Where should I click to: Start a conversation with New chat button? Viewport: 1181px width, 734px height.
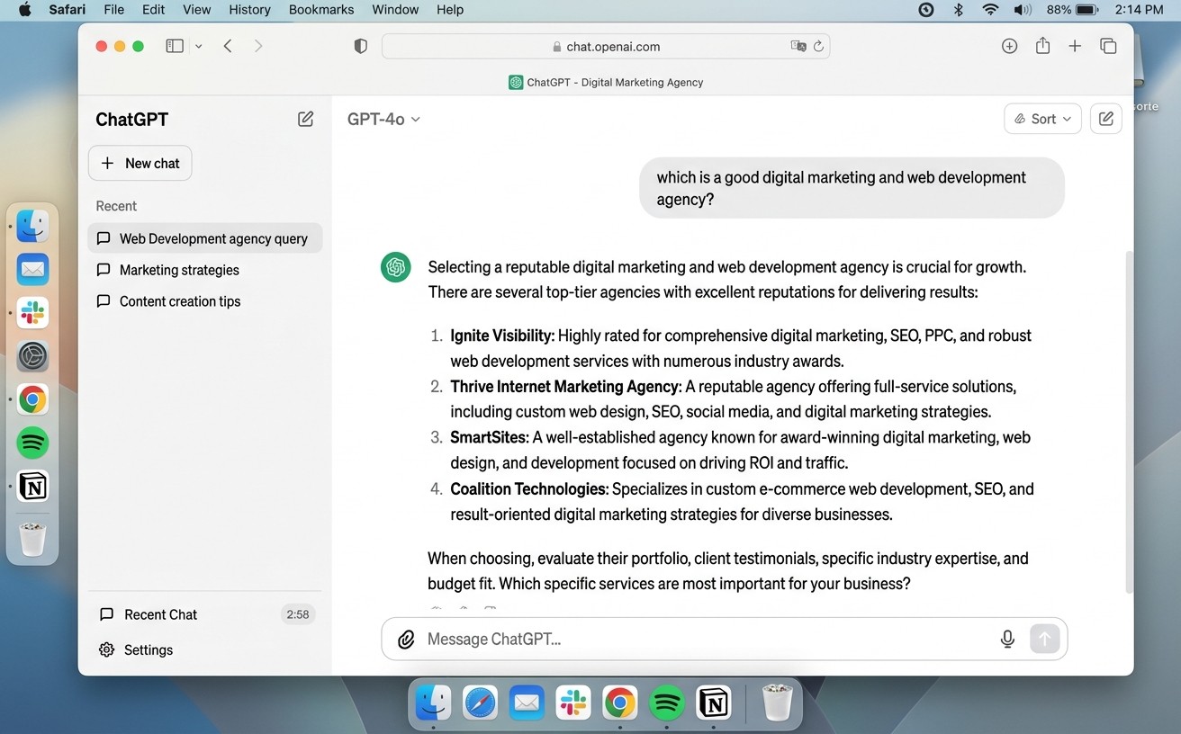click(140, 163)
